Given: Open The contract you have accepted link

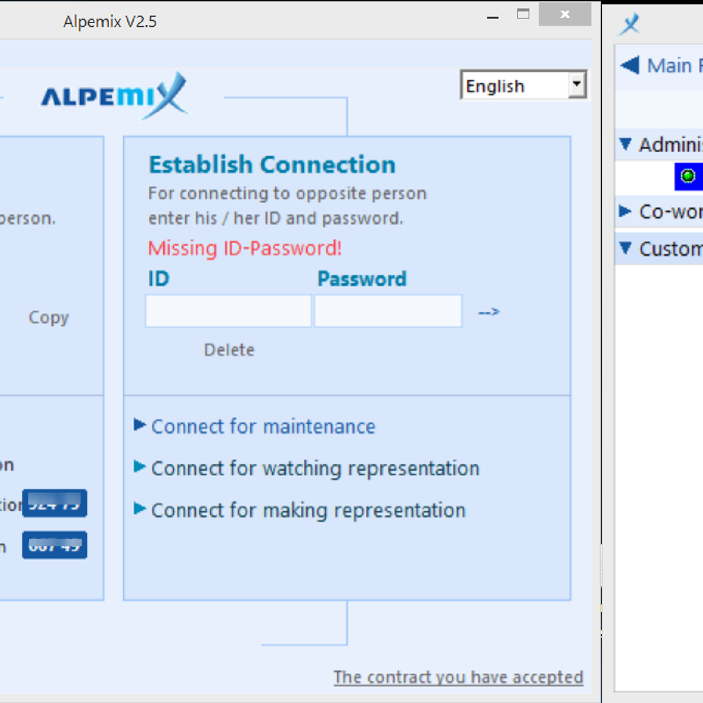Looking at the screenshot, I should click(x=458, y=677).
